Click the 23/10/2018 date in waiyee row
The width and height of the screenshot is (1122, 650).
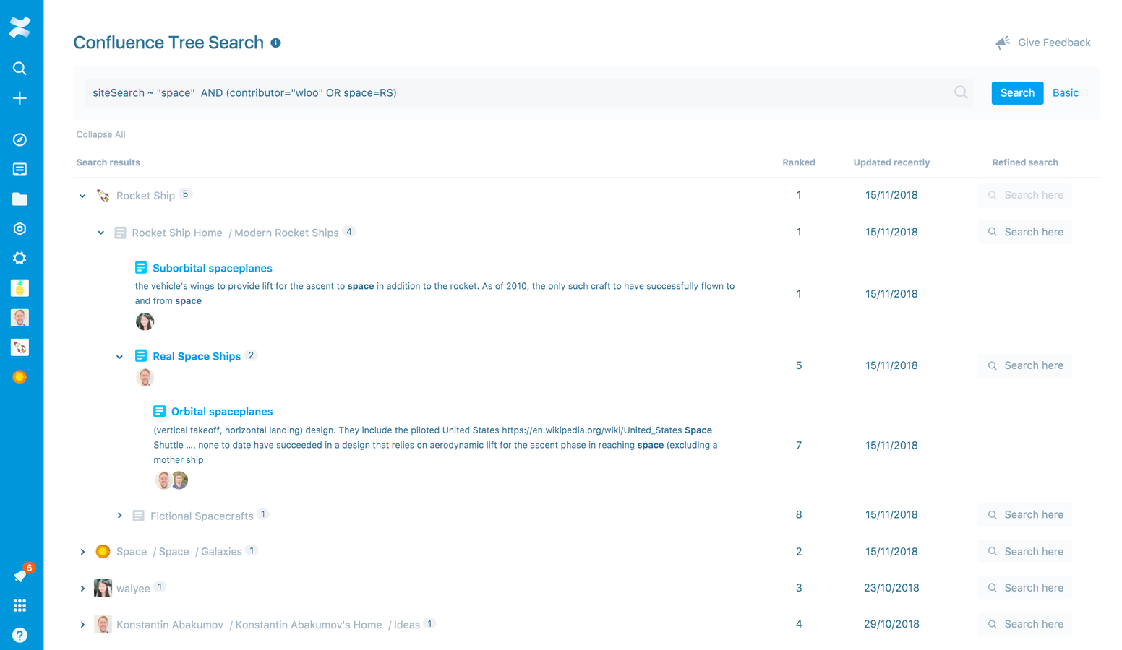(x=891, y=588)
